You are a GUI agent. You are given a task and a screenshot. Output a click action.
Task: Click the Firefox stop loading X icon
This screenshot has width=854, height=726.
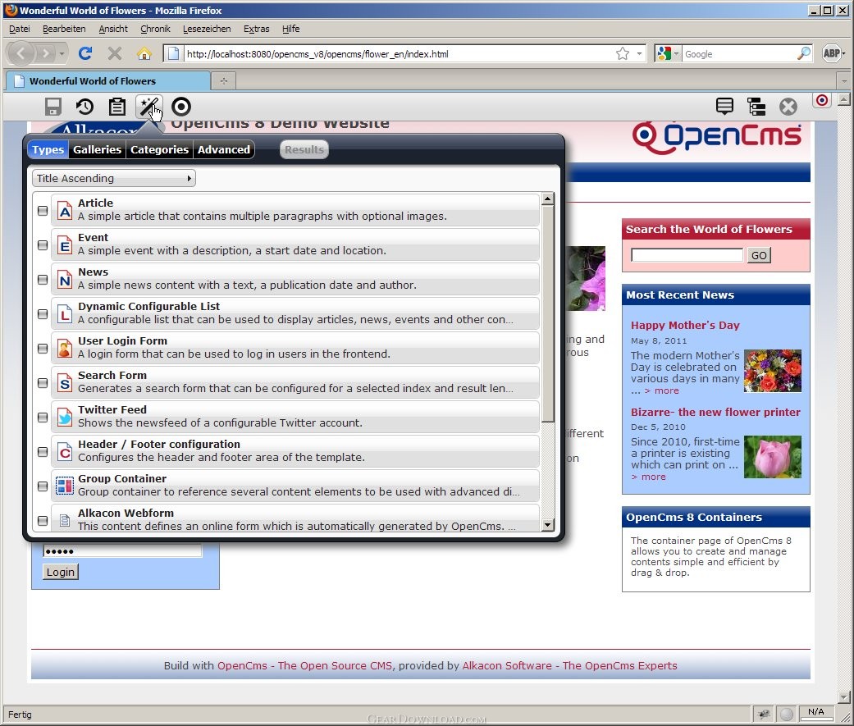pos(114,53)
